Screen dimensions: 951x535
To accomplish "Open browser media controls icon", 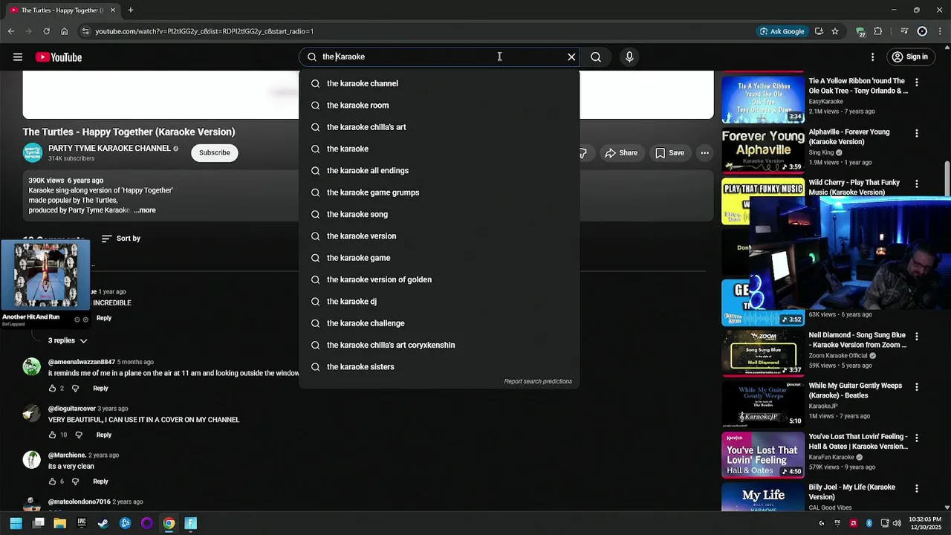I will pyautogui.click(x=904, y=31).
